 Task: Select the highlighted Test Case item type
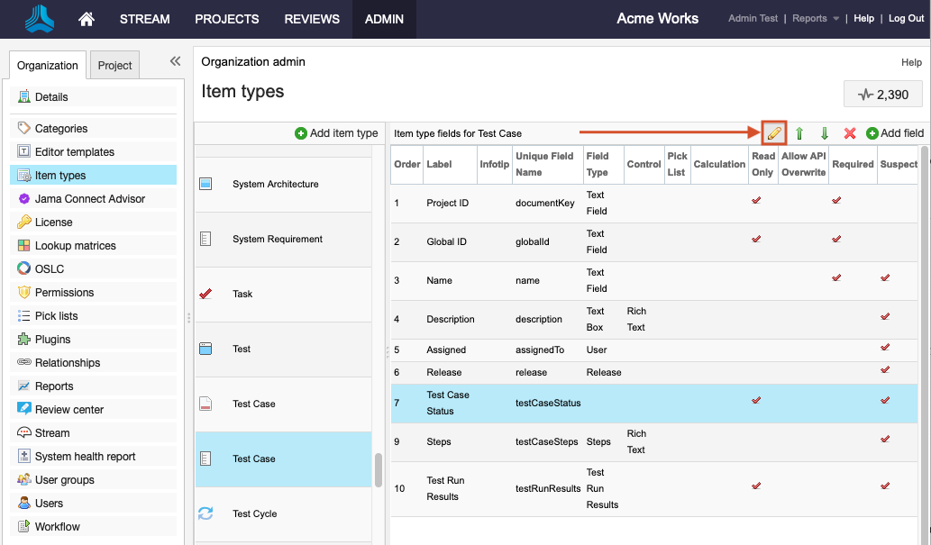(284, 459)
